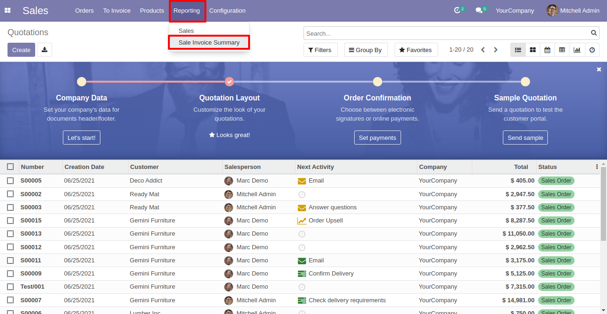Check the box for order S00011
This screenshot has width=607, height=314.
pos(10,260)
